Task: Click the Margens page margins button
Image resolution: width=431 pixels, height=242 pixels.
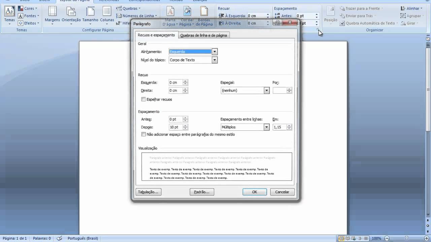Action: tap(52, 15)
